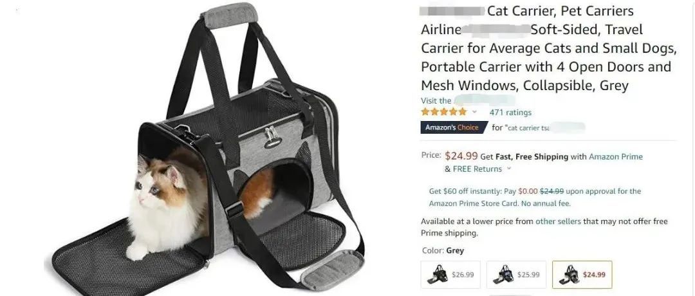Click the $24.99 price text
Viewport: 695px width, 296px height.
pos(461,156)
